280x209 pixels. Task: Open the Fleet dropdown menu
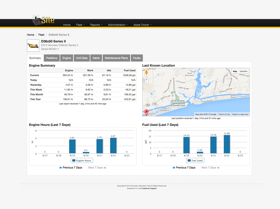pyautogui.click(x=80, y=25)
